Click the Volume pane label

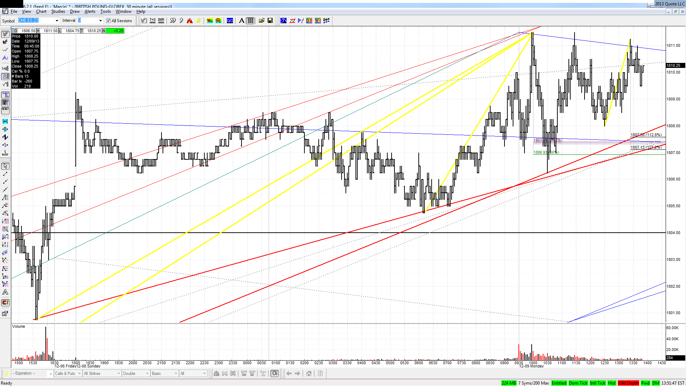(x=19, y=326)
